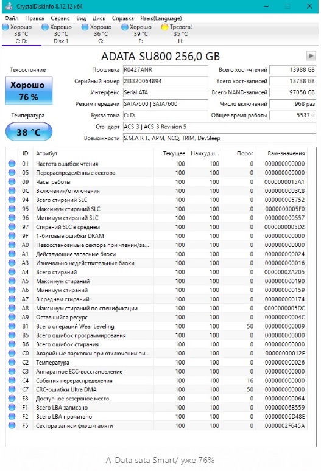Screen dimensions: 321x471
Task: Click the status icon for attribute C7
Action: [12, 389]
